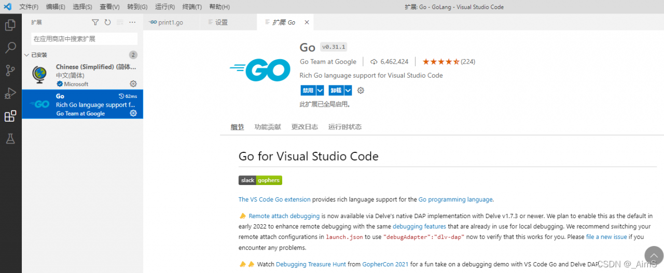Open dropdown arrow beside the Disable button
Screen dimensions: 664x273
coord(320,90)
